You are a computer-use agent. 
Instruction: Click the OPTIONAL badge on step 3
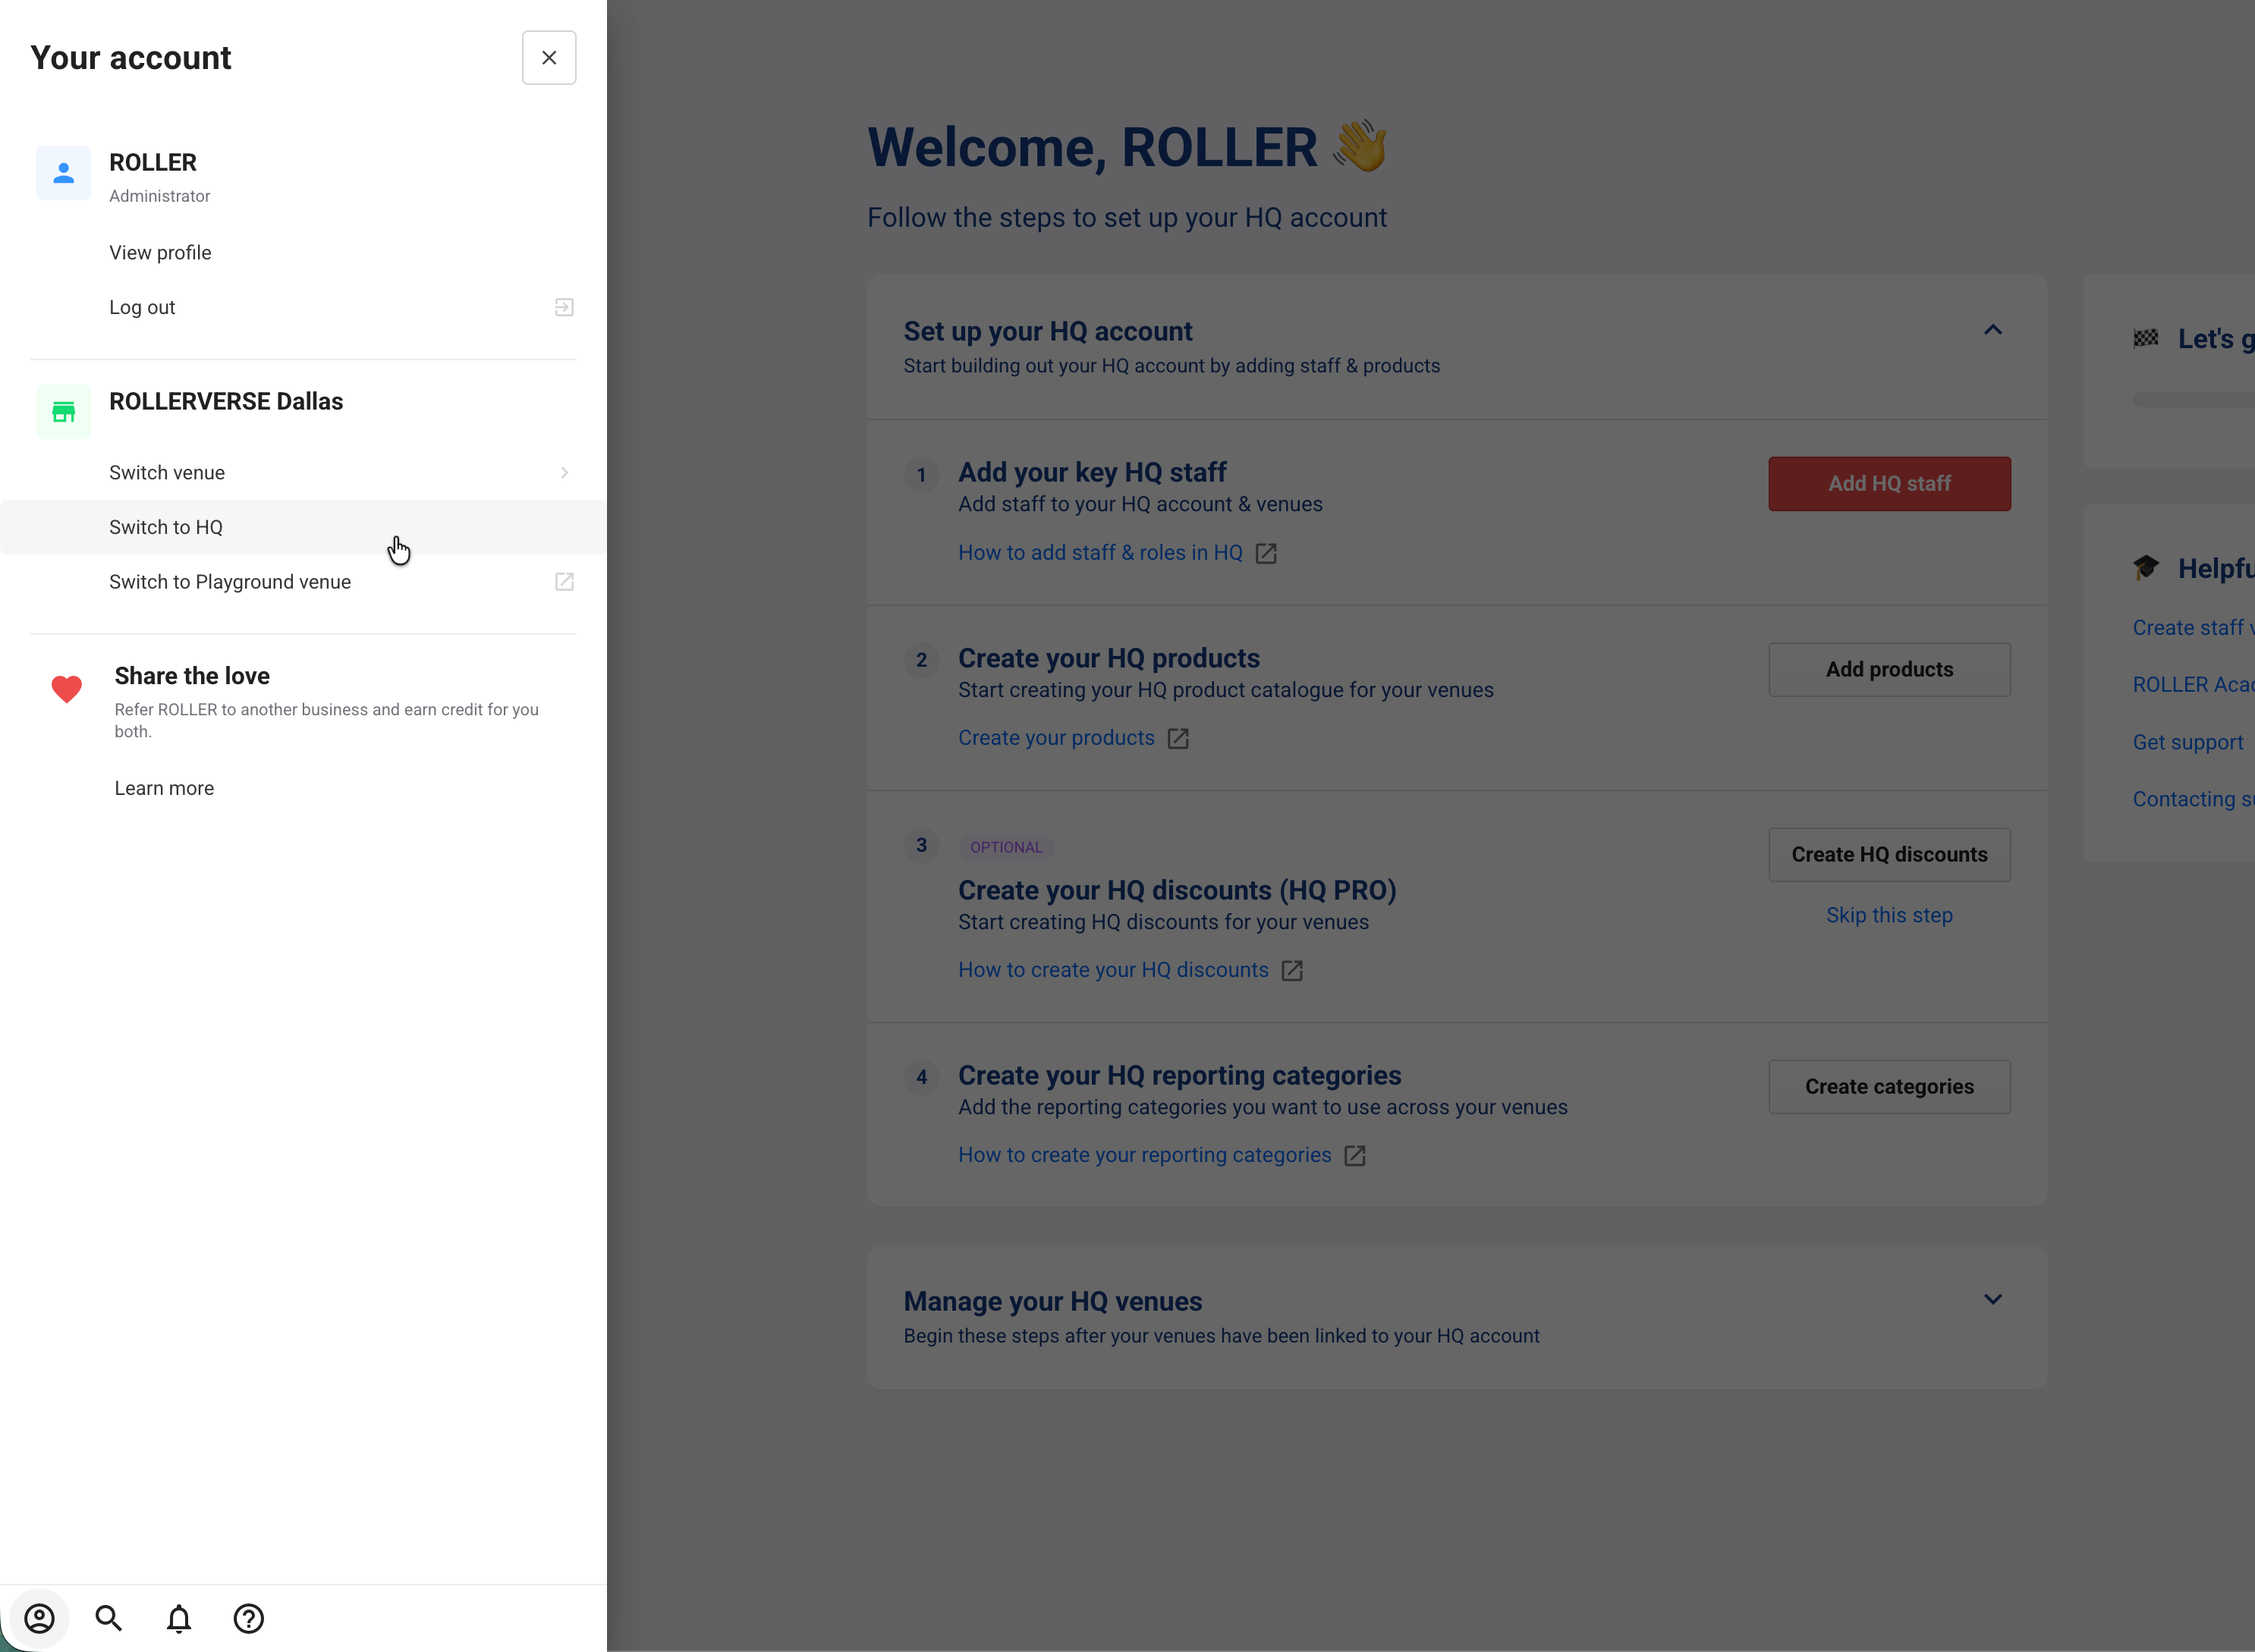click(1006, 848)
